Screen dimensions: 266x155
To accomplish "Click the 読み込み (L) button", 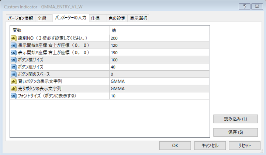I will [235, 119].
